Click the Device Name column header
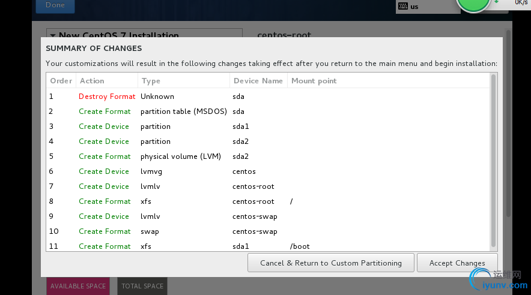Screen dimensions: 531x295 [258, 81]
